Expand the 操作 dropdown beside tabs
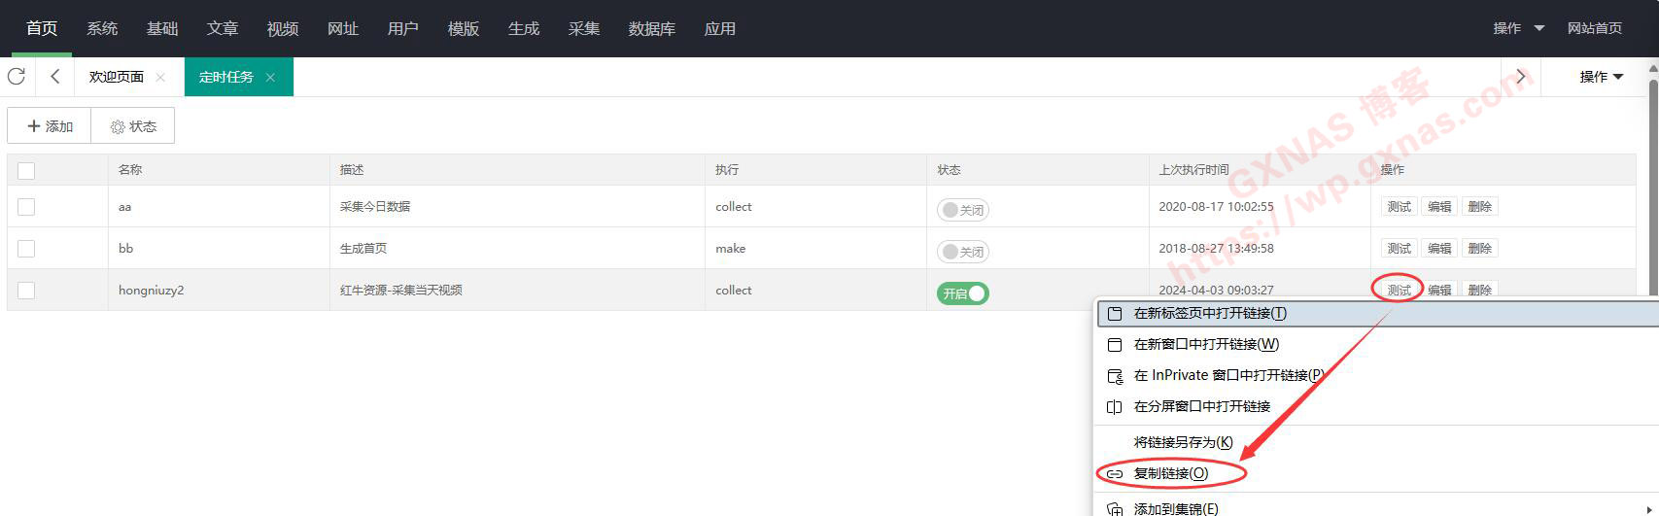Screen dimensions: 1659x516 pyautogui.click(x=1601, y=77)
